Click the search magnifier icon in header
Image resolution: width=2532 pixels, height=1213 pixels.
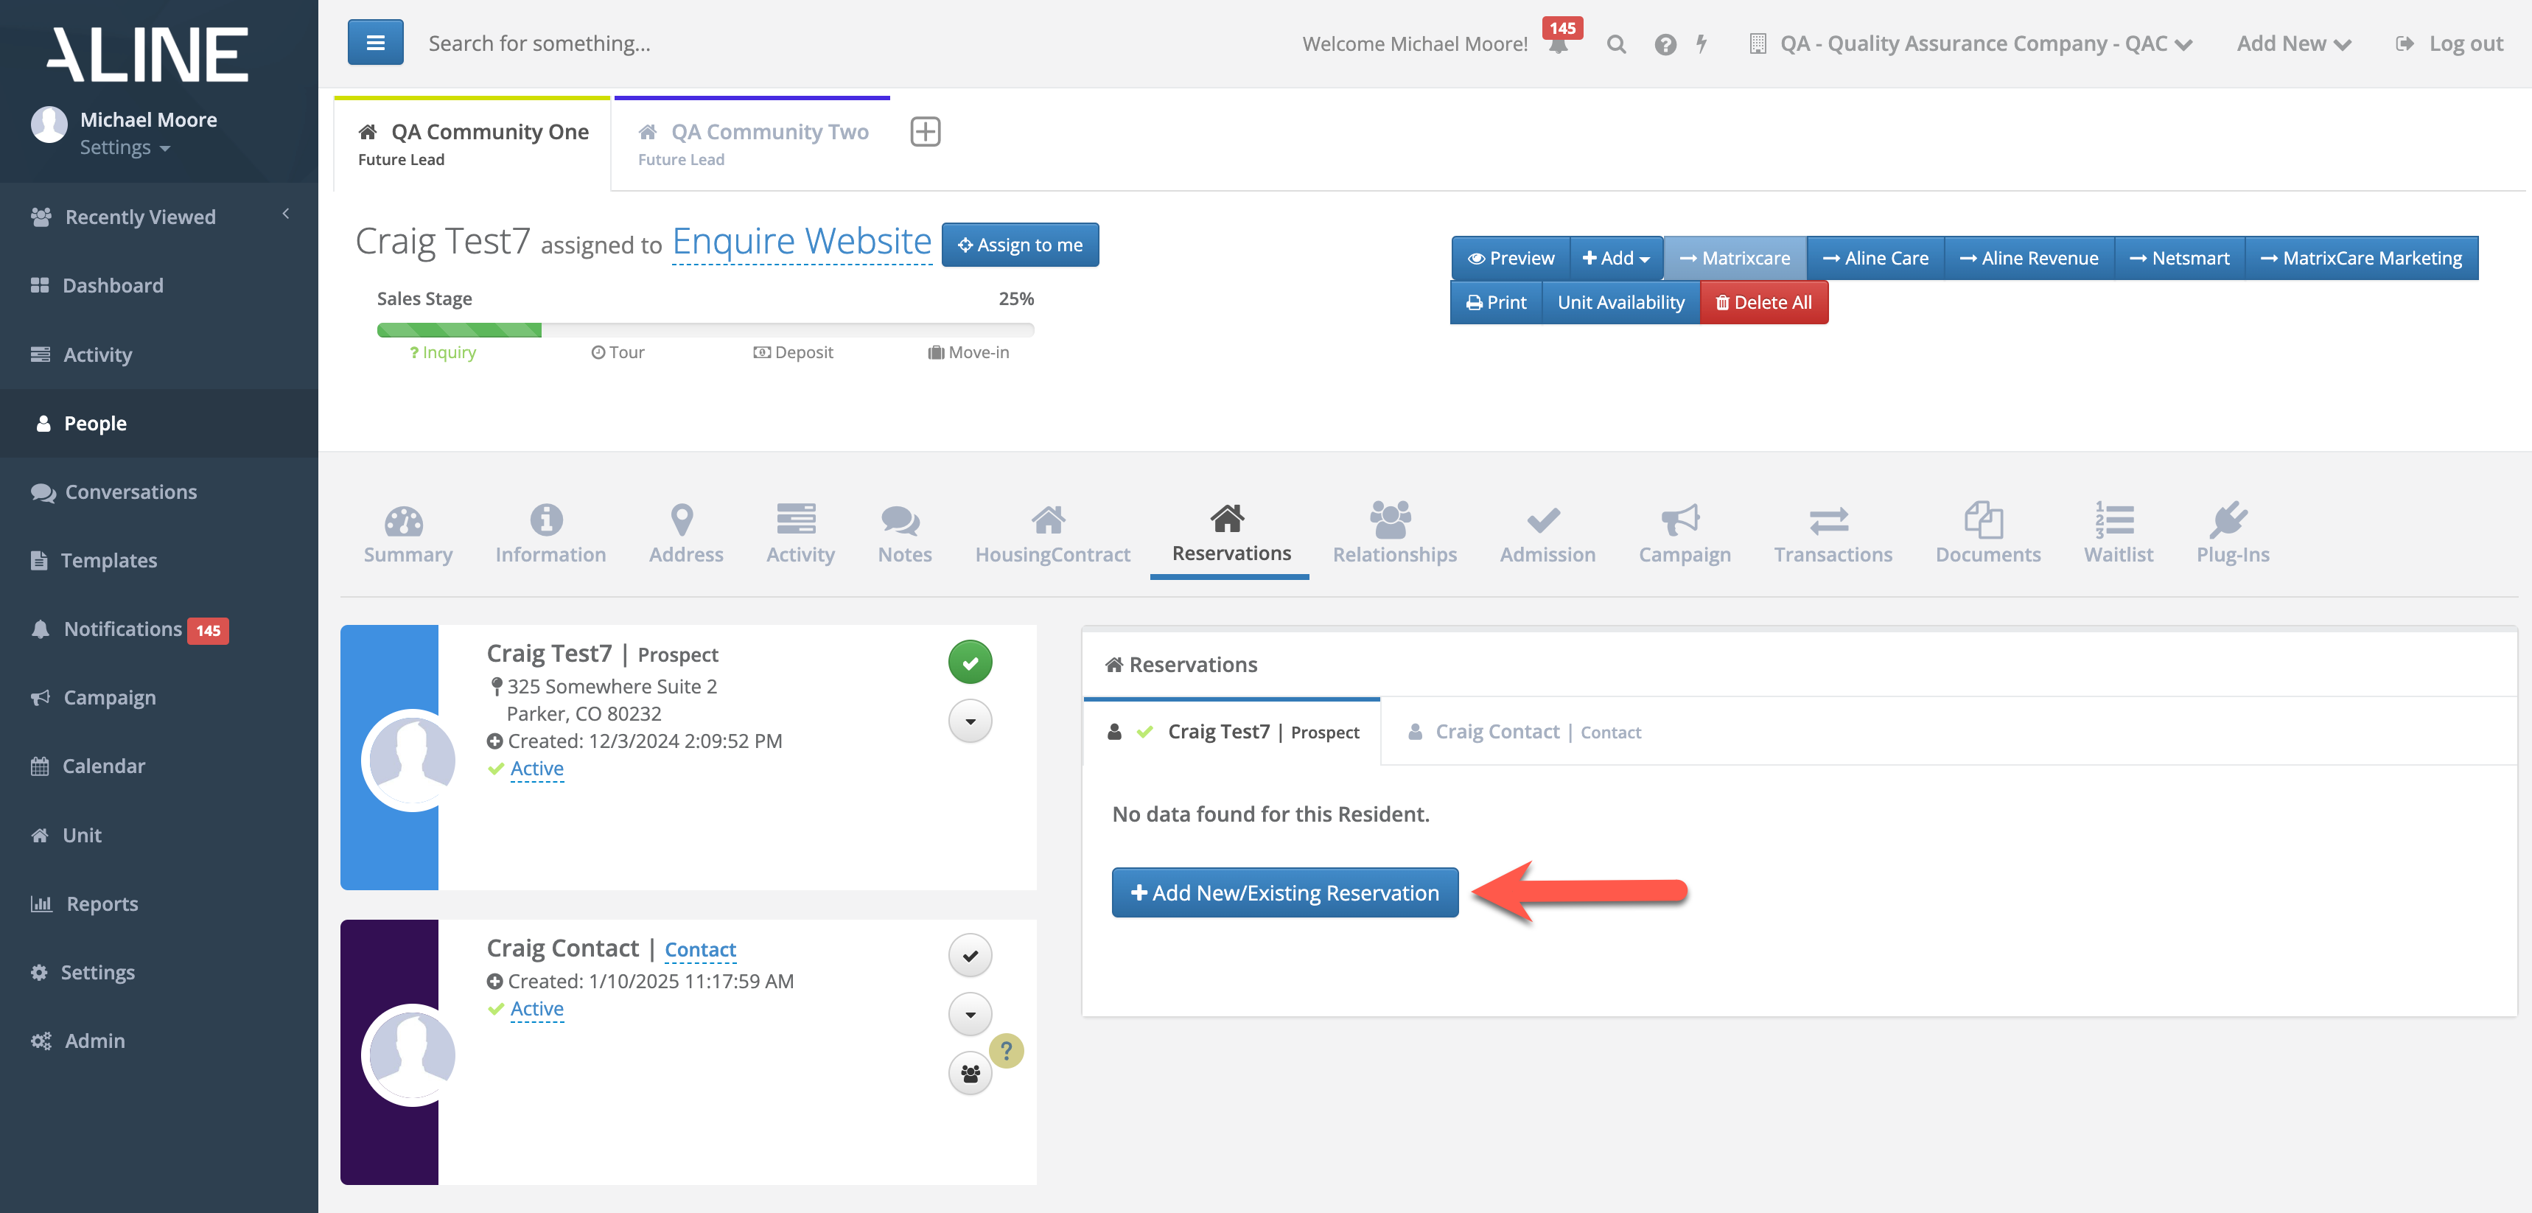(x=1616, y=44)
